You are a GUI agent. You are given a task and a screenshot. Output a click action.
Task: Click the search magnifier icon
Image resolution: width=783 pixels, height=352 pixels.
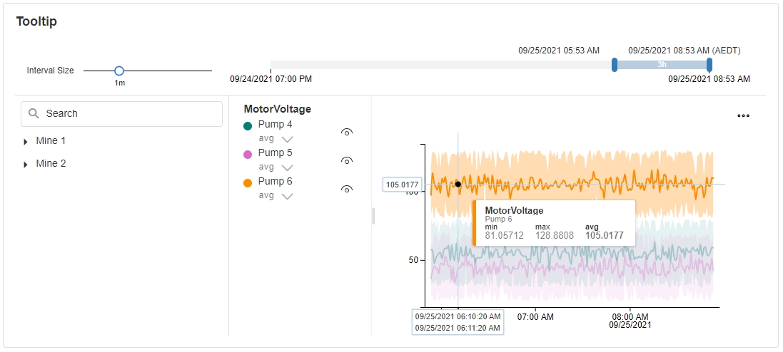click(x=34, y=113)
